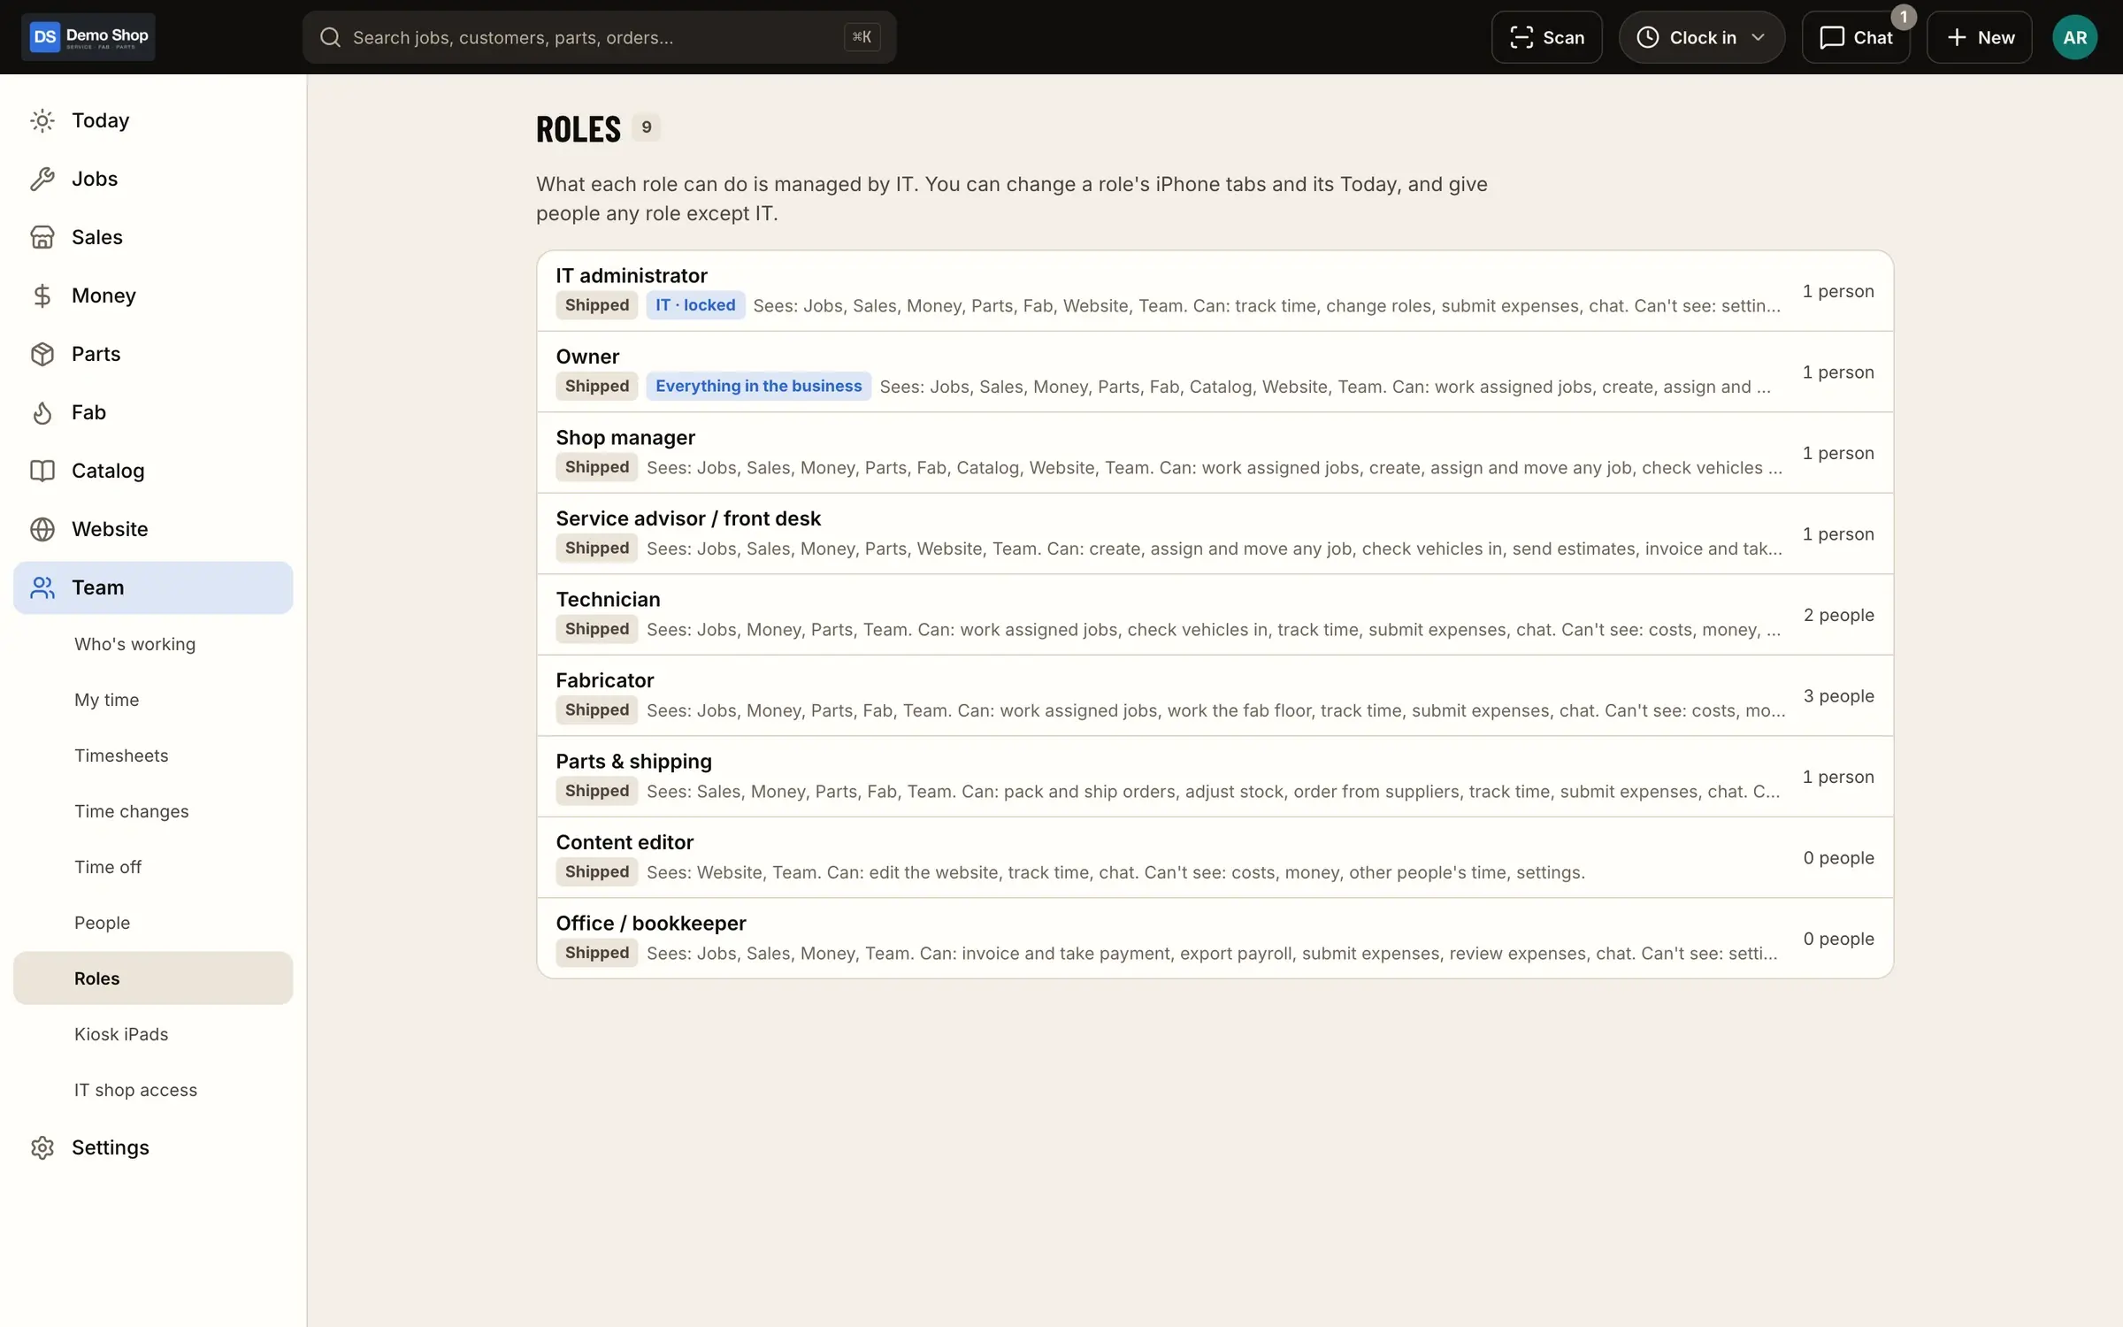Expand the Clock in dropdown chevron

[1758, 37]
